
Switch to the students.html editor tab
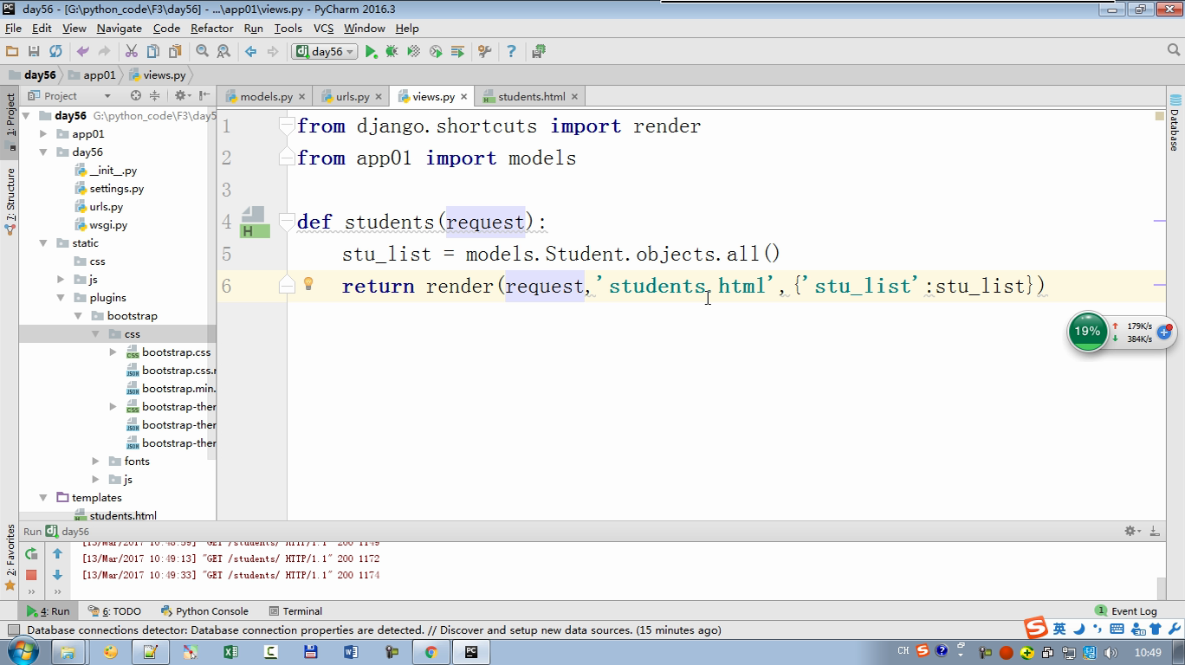530,97
